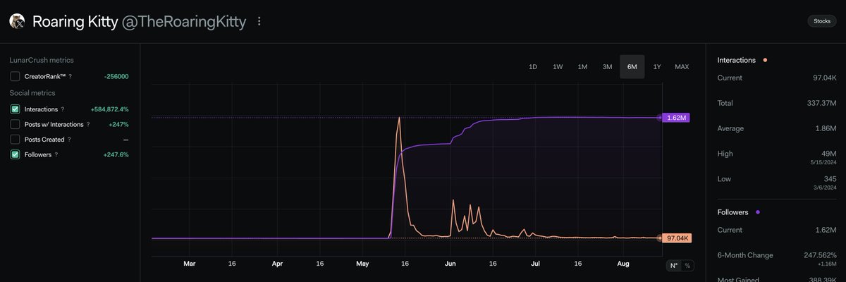
Task: Click the @TheRoaringKitty handle
Action: click(184, 22)
